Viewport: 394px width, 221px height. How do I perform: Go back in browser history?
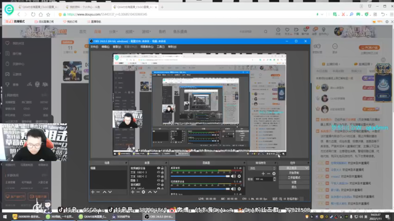pos(19,14)
